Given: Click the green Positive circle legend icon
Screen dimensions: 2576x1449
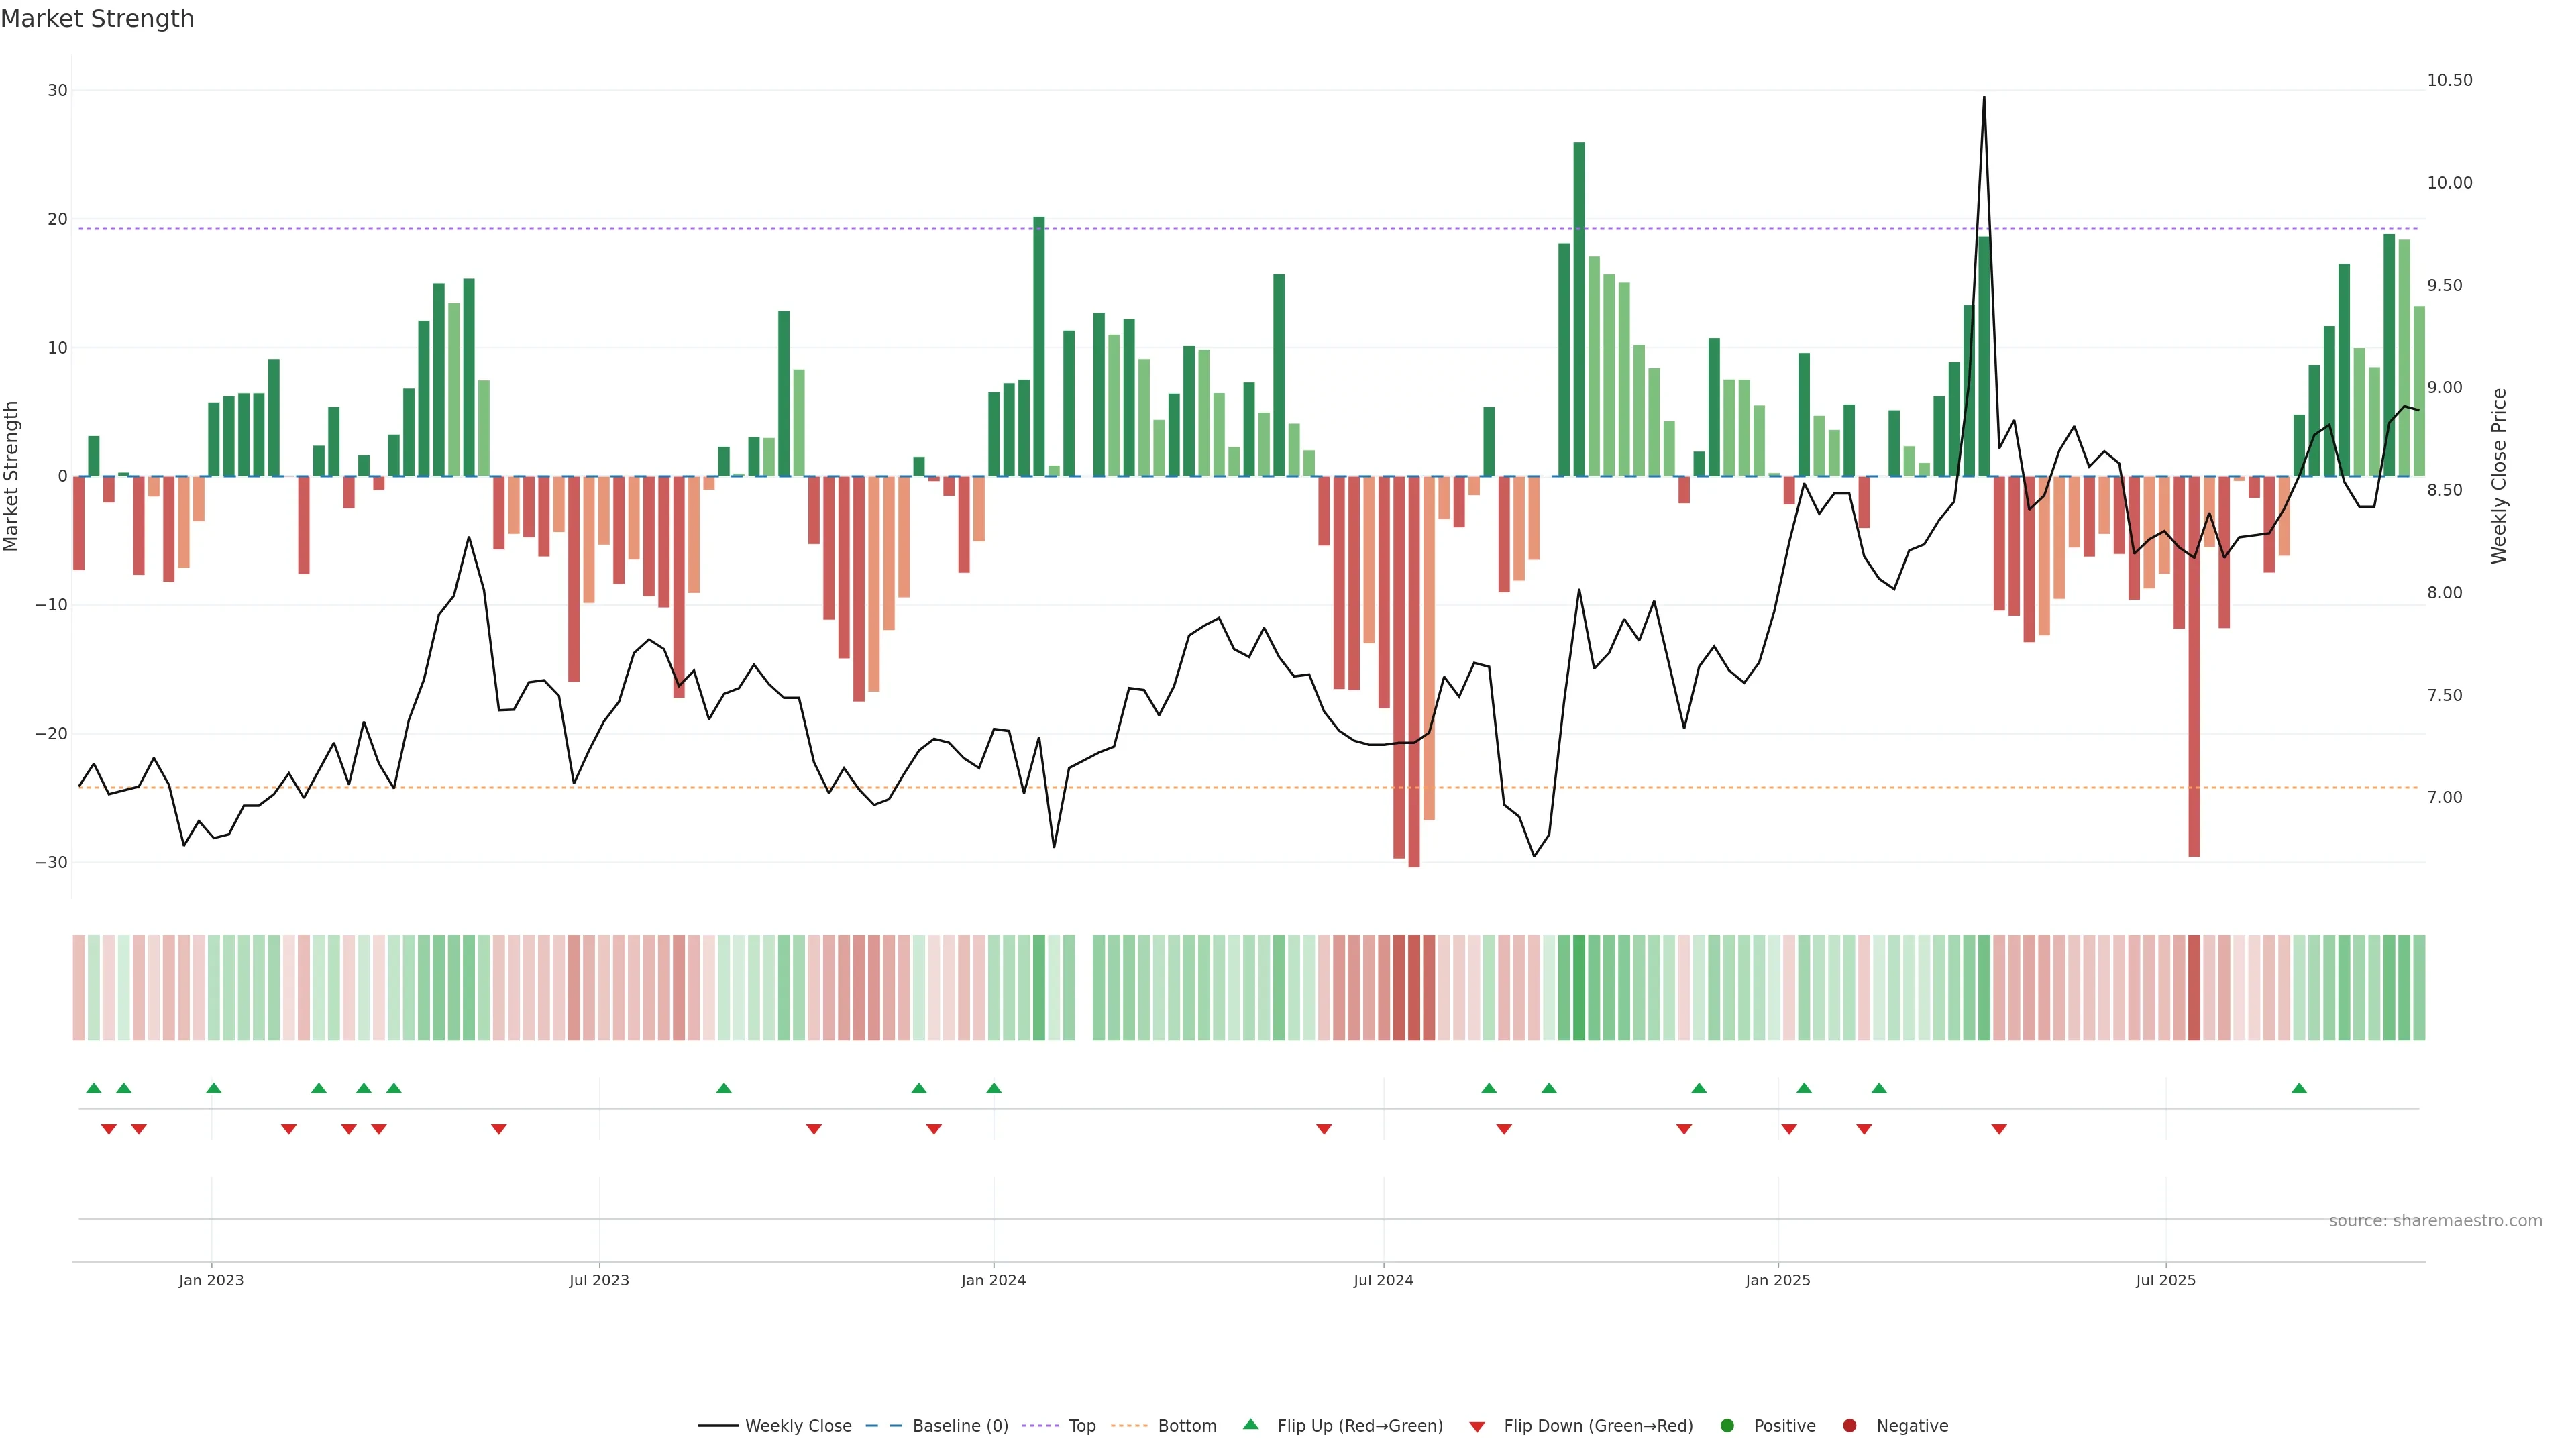Looking at the screenshot, I should coord(1727,1425).
